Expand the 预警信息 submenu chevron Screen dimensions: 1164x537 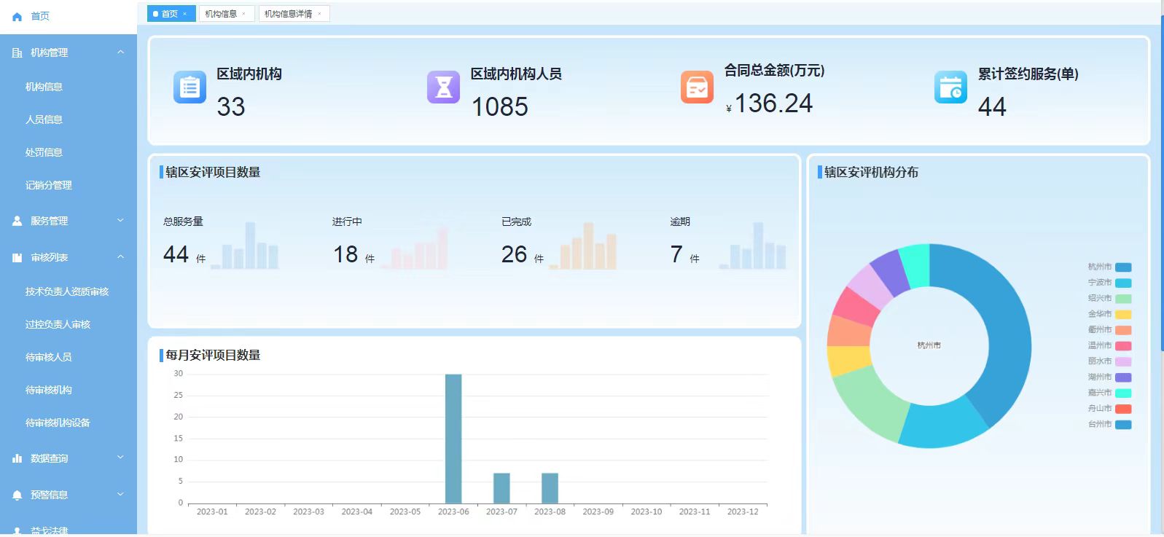(x=121, y=495)
